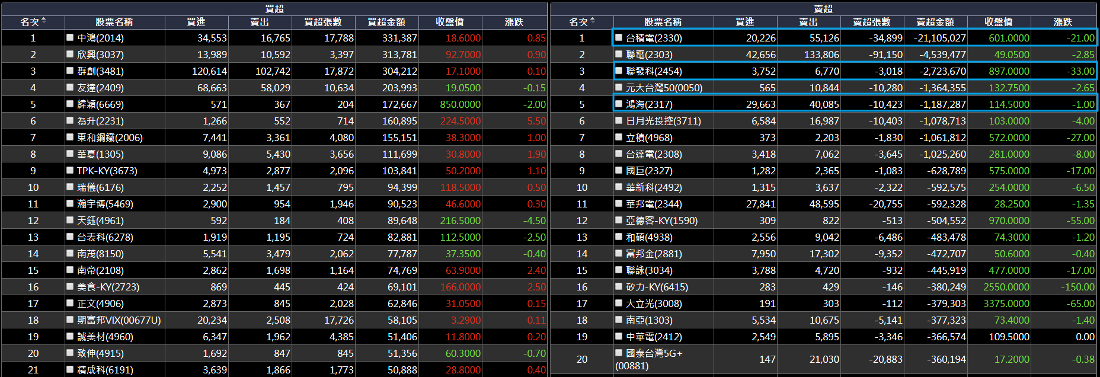
Task: Click 股票名稱 header in 買超 table
Action: point(114,22)
